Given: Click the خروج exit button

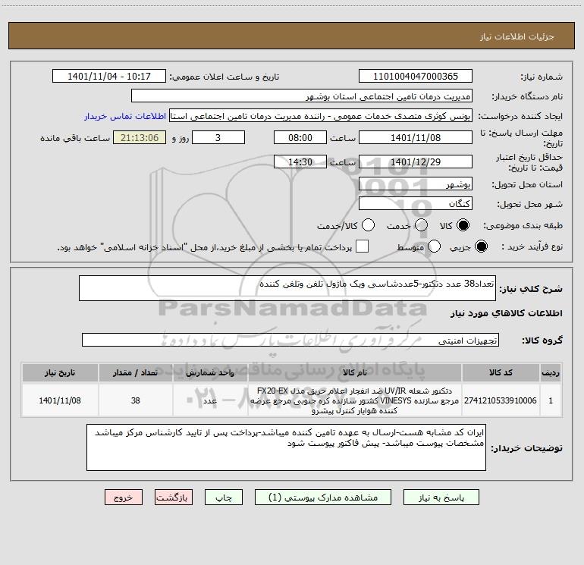Looking at the screenshot, I should [x=124, y=498].
